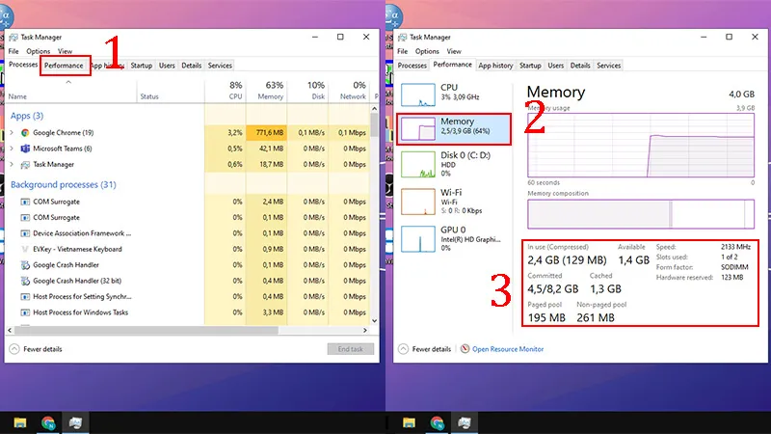This screenshot has height=434, width=771.
Task: Sort processes by Status column
Action: (149, 96)
